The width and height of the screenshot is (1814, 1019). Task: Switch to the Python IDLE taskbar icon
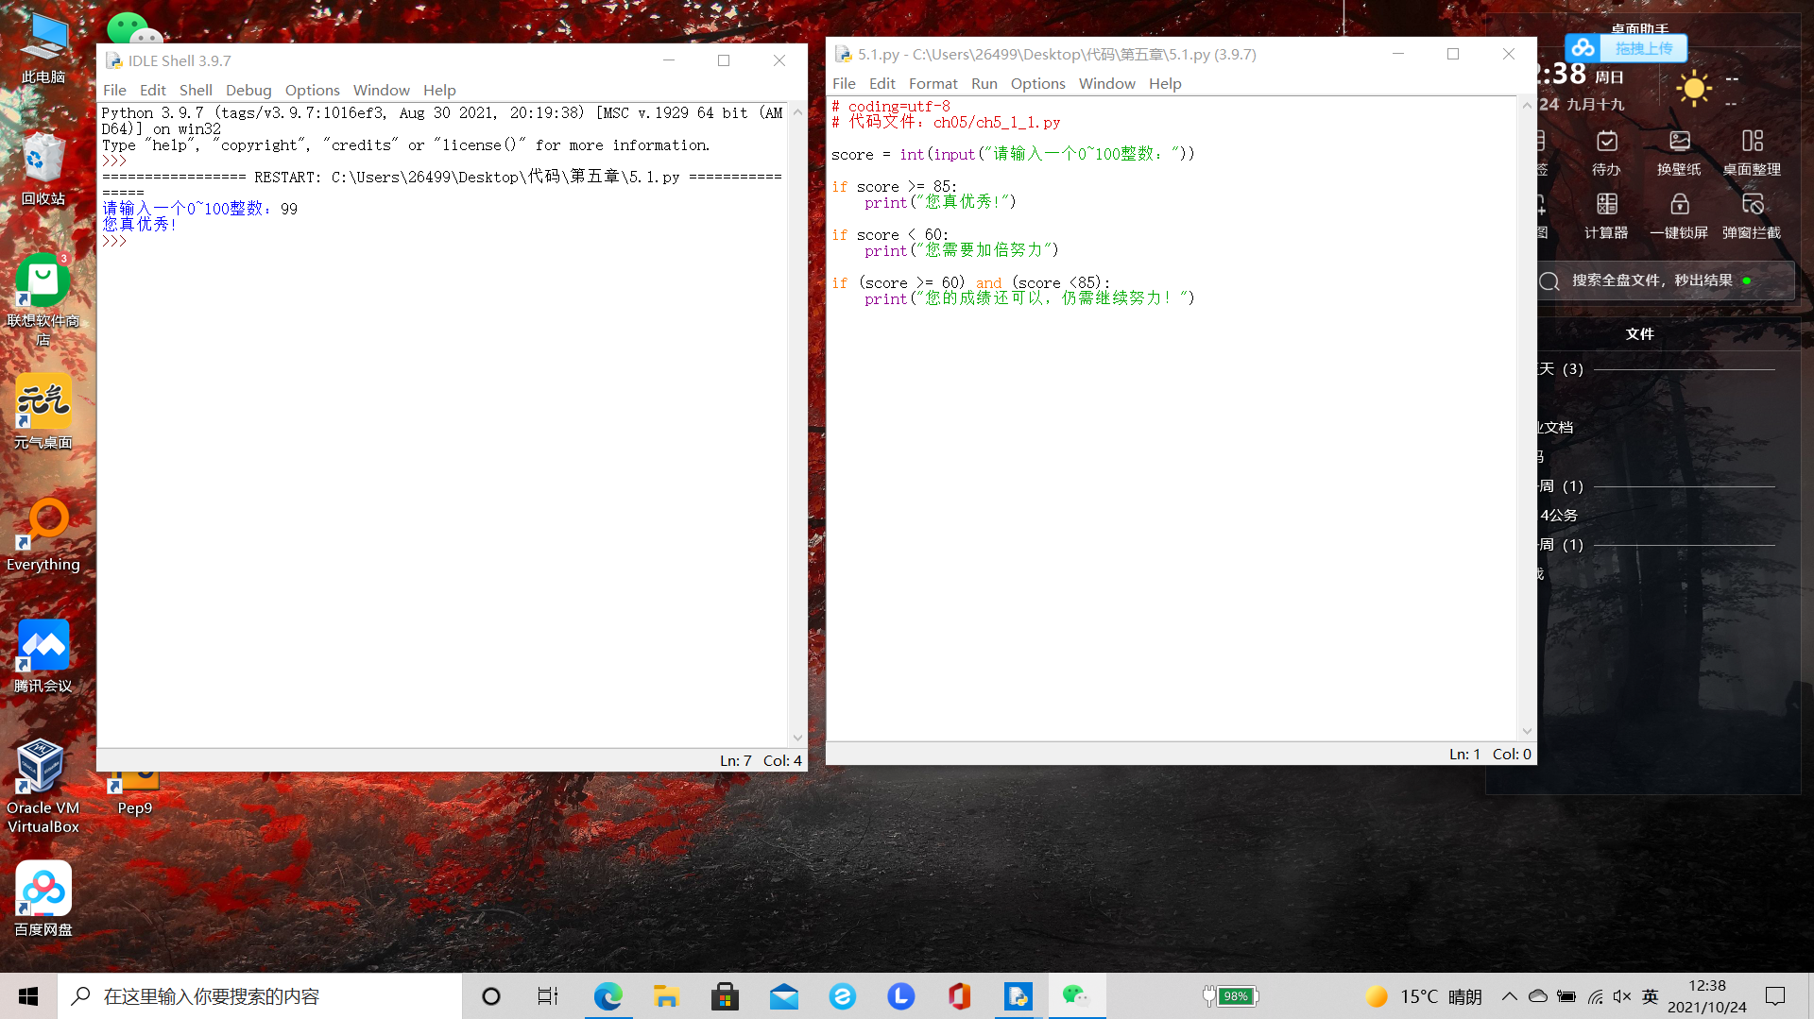(1018, 996)
